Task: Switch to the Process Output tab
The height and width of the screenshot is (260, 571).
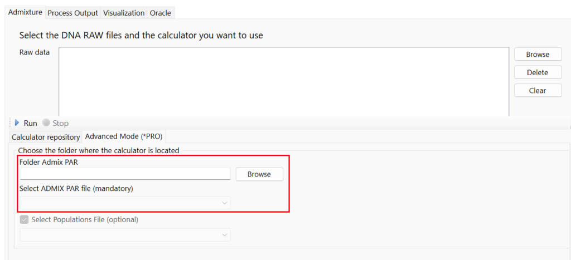Action: tap(72, 13)
